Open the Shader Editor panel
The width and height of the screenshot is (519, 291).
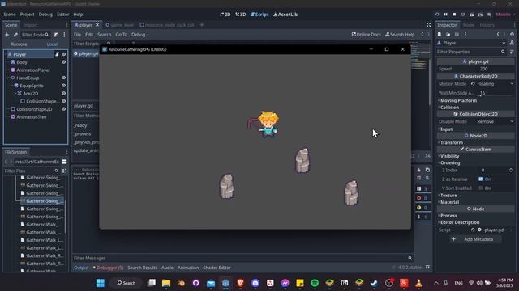[217, 268]
